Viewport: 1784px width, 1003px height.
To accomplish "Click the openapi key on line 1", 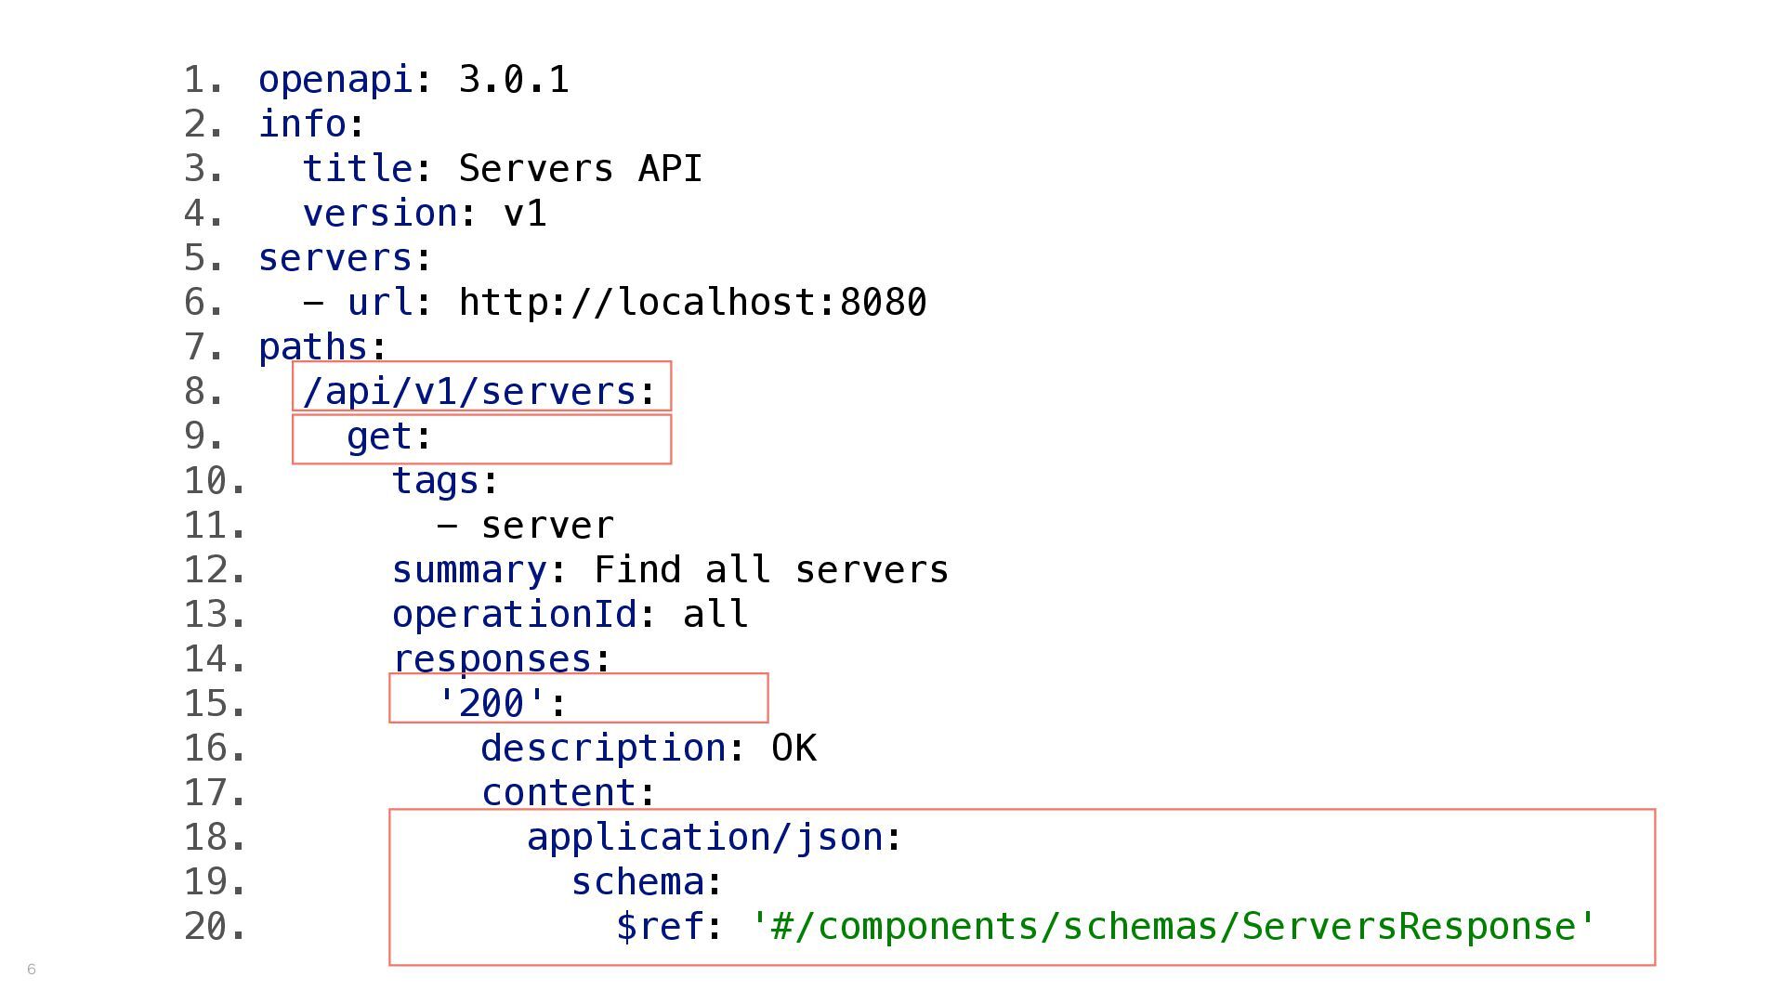I will (335, 81).
